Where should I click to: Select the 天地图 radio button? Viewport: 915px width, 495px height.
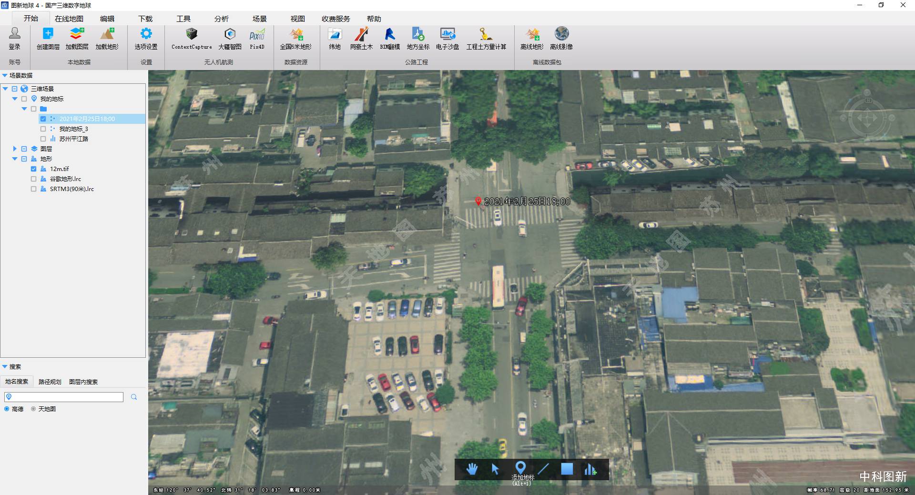pyautogui.click(x=33, y=409)
